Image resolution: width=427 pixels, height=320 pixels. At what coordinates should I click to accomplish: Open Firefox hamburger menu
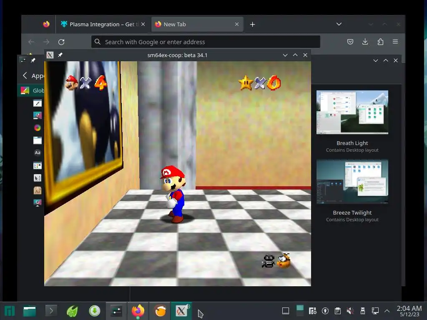pos(395,42)
